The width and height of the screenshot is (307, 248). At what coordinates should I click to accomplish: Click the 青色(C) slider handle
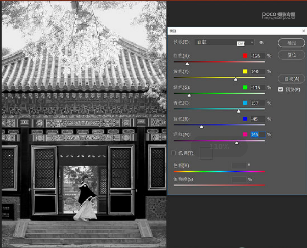pyautogui.click(x=239, y=111)
